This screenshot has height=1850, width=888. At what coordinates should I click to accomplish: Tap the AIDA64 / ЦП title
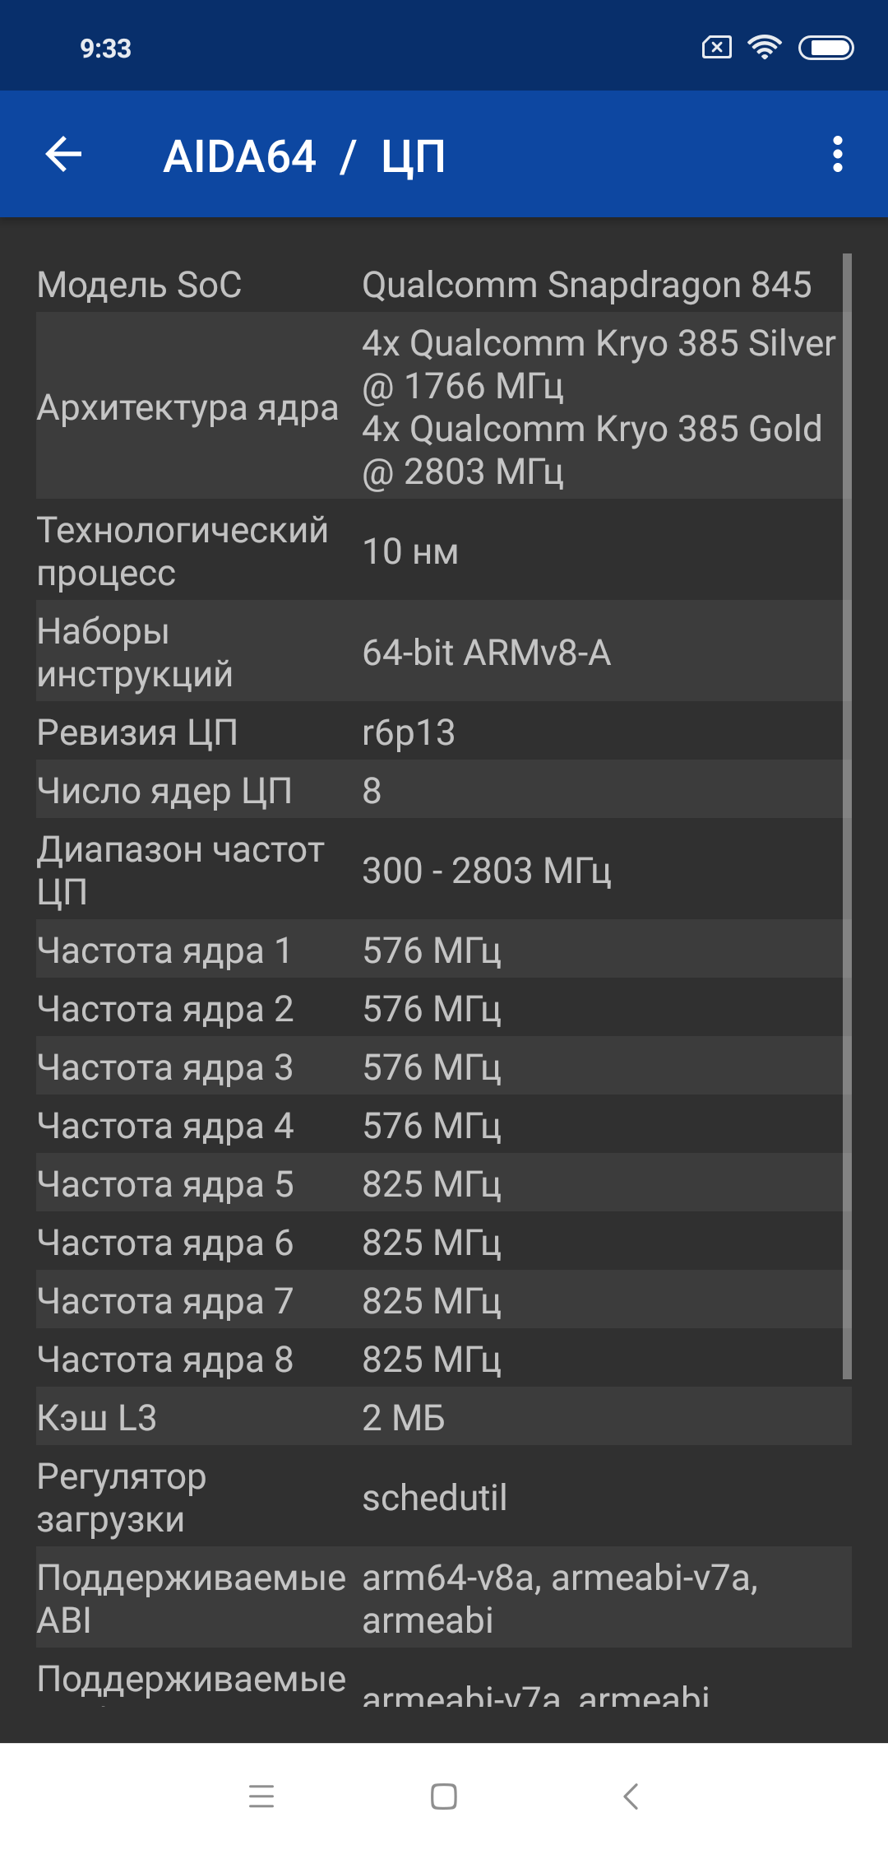pos(304,156)
